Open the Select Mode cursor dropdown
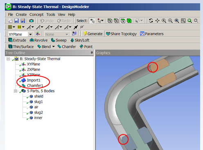The height and width of the screenshot is (150, 203). pyautogui.click(x=101, y=21)
